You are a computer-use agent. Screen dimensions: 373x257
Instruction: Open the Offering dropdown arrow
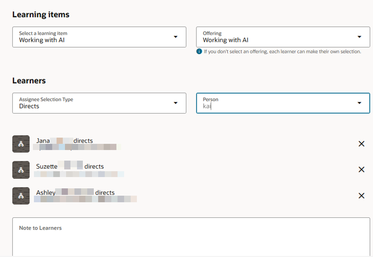coord(359,37)
